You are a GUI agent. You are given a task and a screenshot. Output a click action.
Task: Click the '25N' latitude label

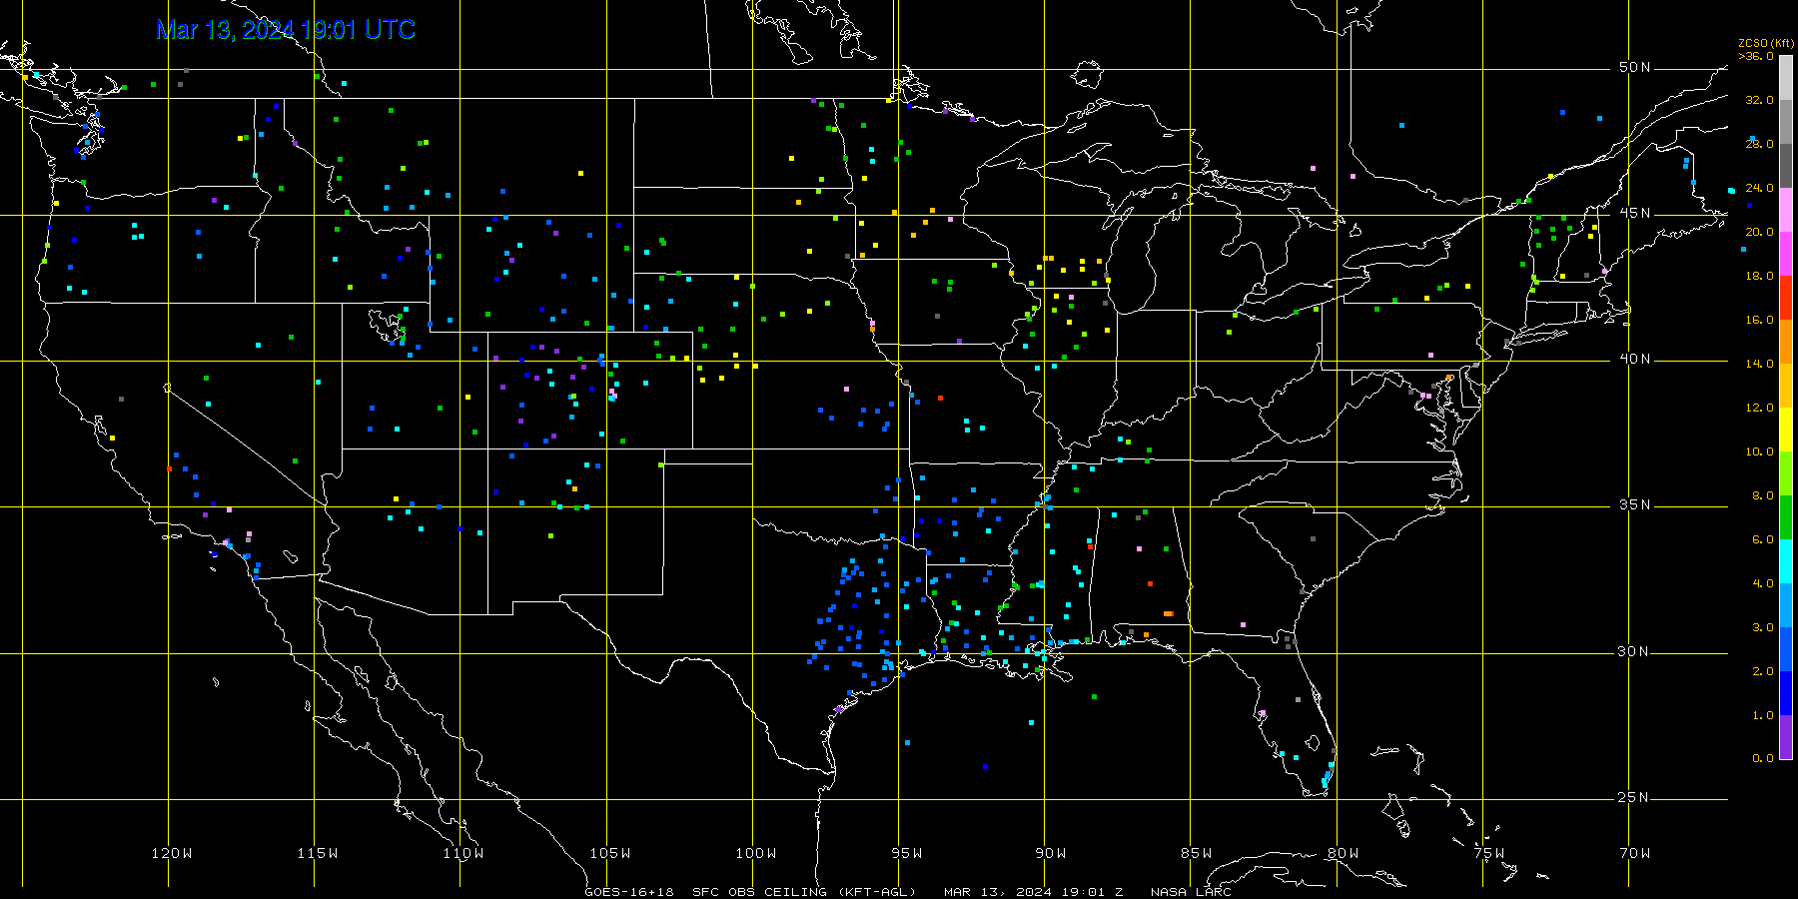point(1635,798)
